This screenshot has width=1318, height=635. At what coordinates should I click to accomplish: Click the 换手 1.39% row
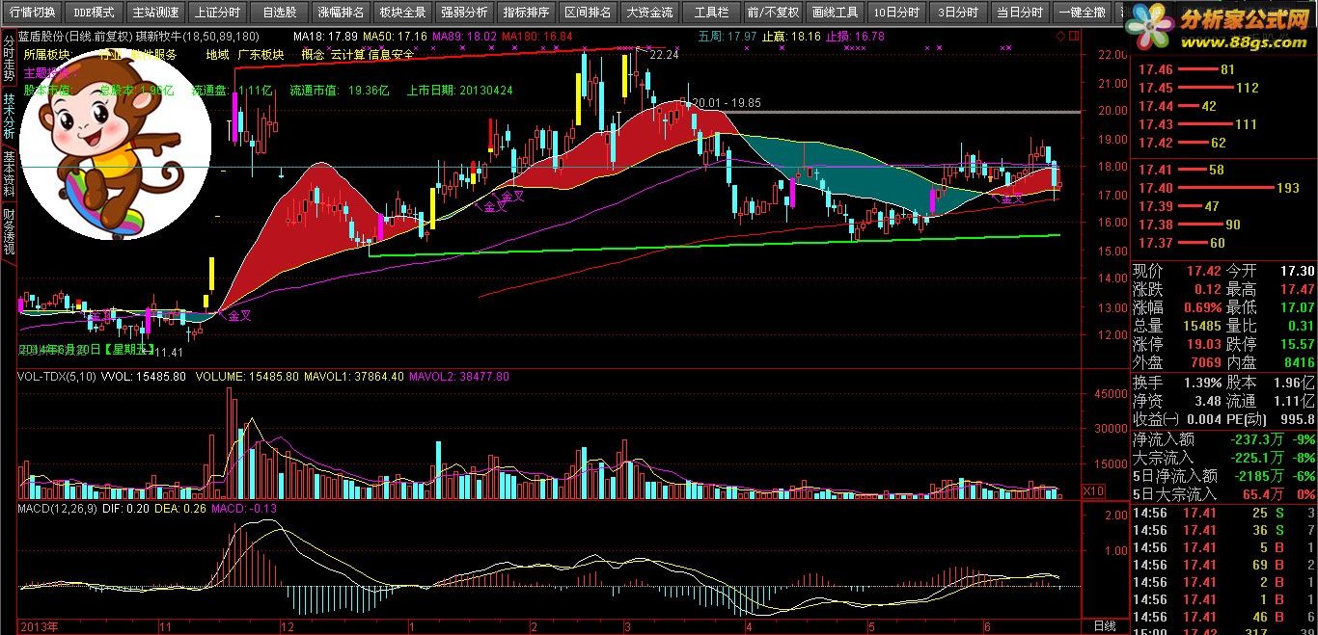click(x=1177, y=382)
